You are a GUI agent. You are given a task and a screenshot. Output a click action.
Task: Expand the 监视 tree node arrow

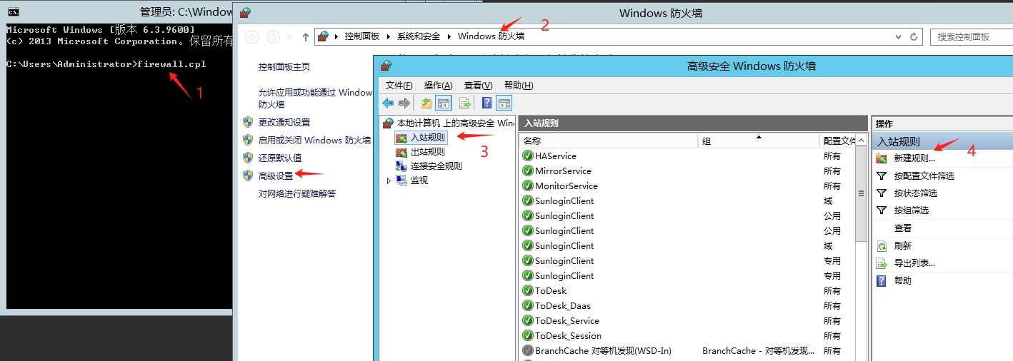389,180
